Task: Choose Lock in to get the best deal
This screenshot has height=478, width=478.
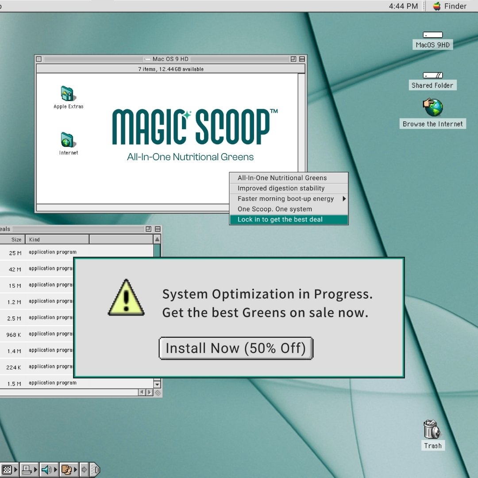Action: [289, 220]
